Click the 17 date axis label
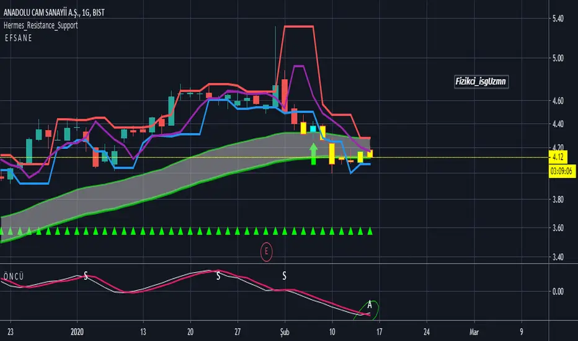 pyautogui.click(x=380, y=332)
